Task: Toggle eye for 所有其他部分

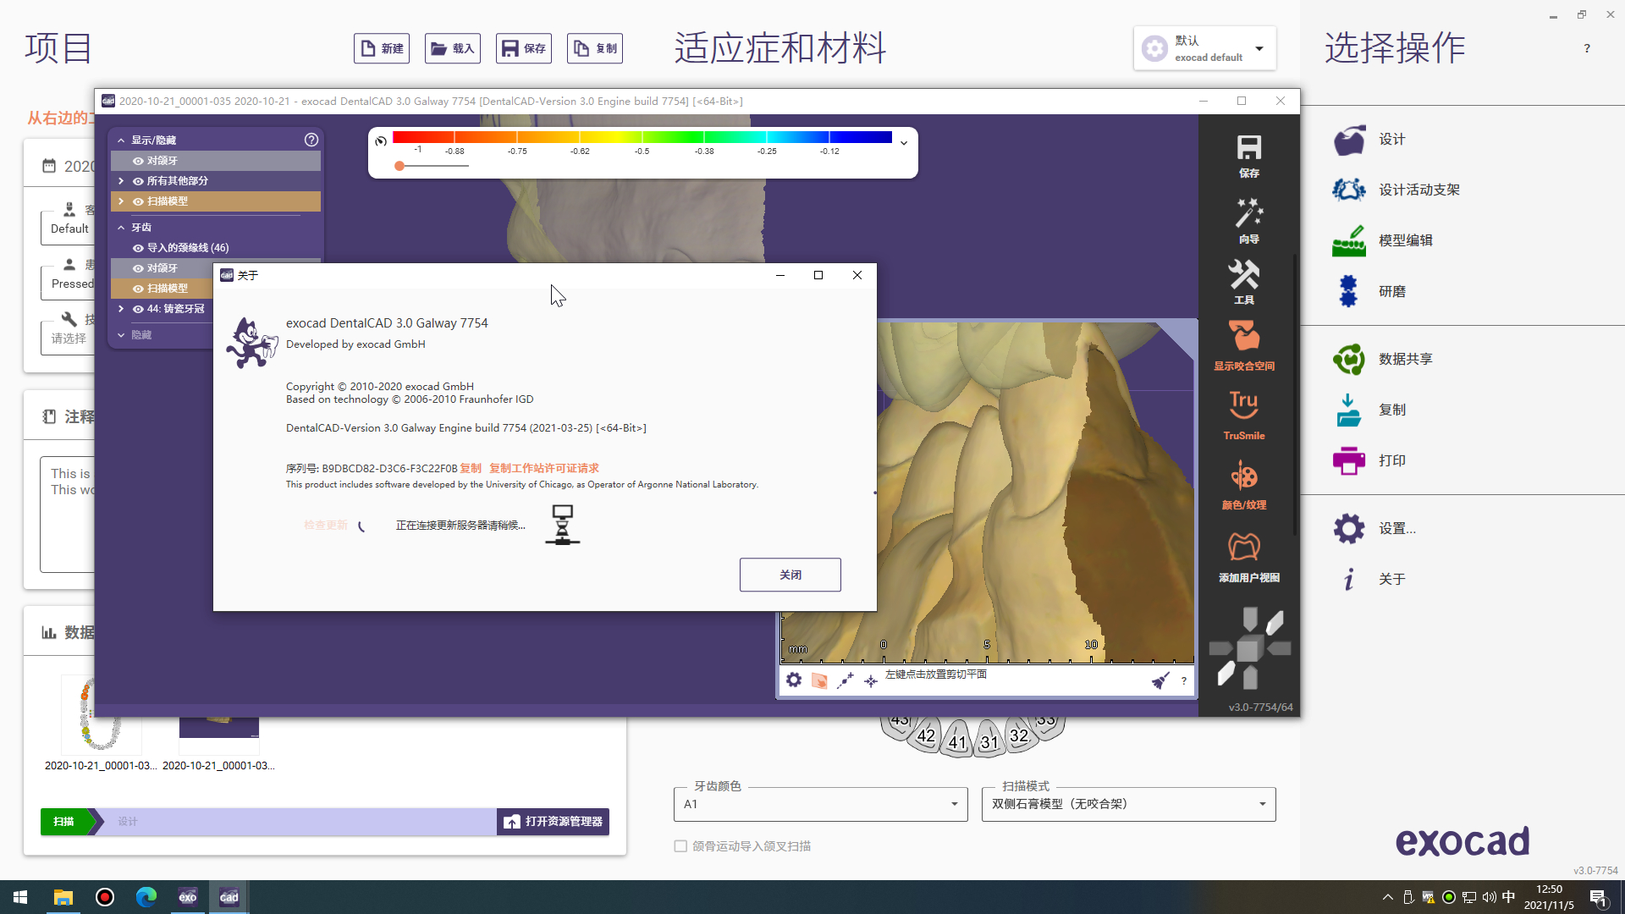Action: [x=138, y=181]
